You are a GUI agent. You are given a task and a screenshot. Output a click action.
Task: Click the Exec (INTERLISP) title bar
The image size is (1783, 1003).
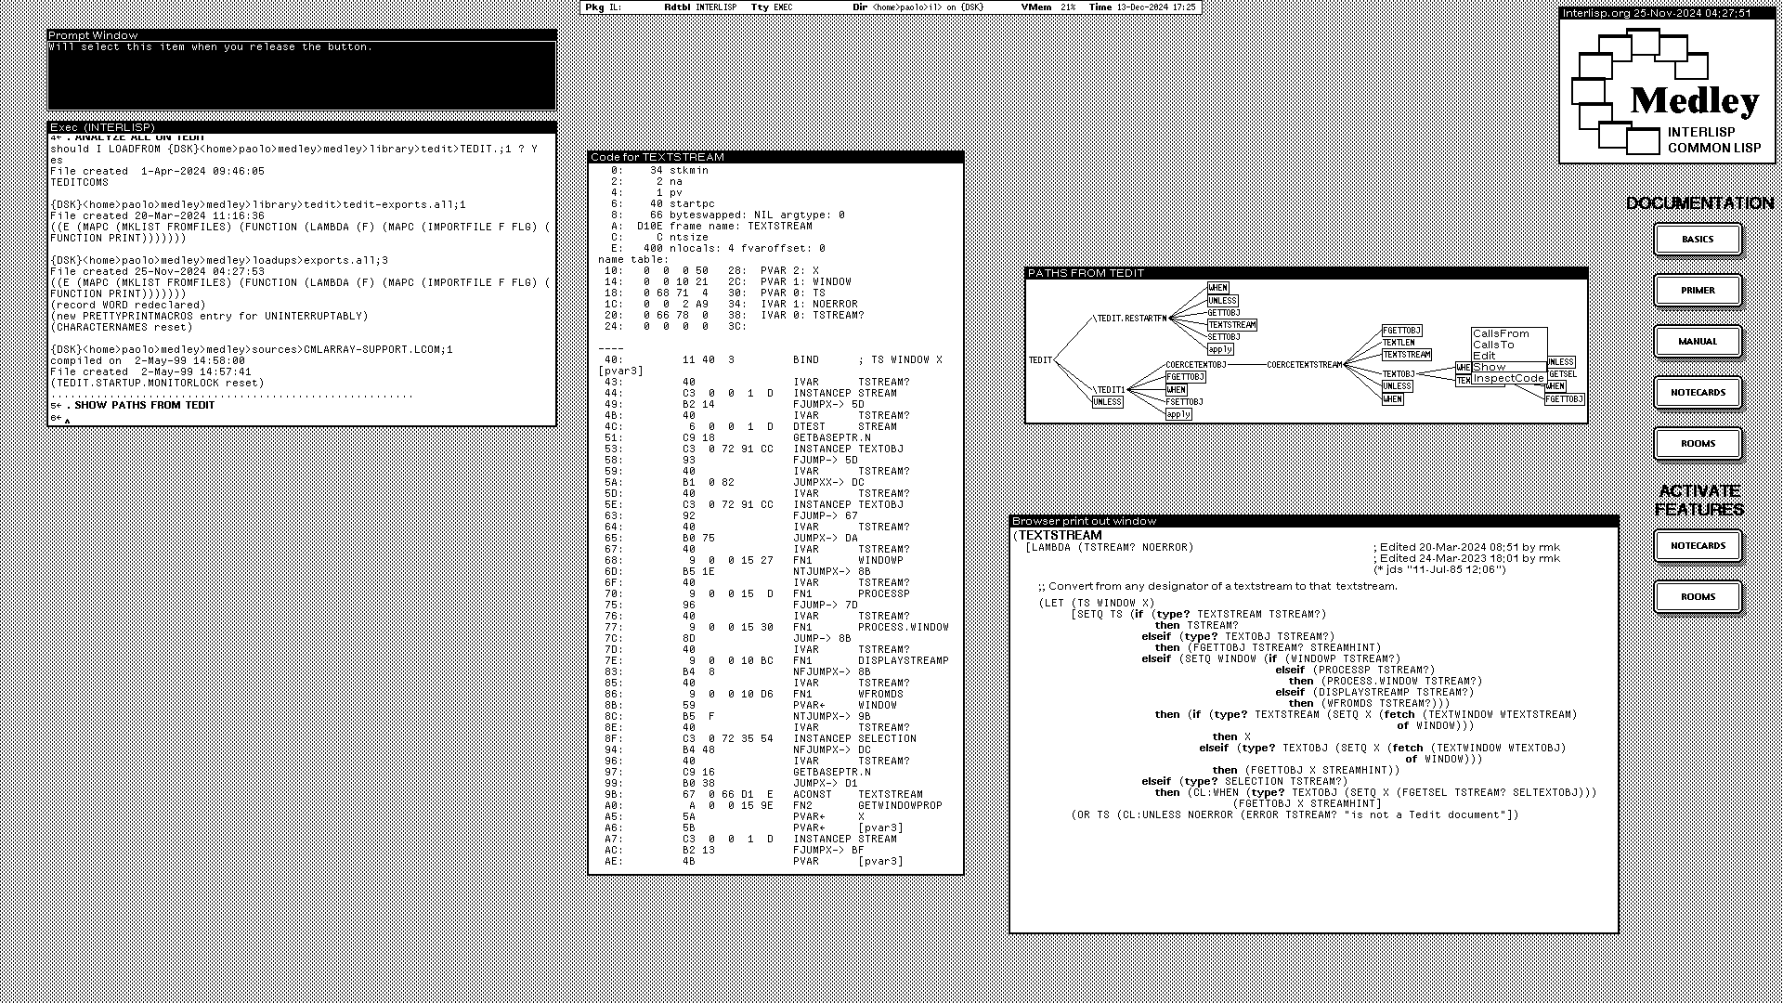tap(302, 127)
